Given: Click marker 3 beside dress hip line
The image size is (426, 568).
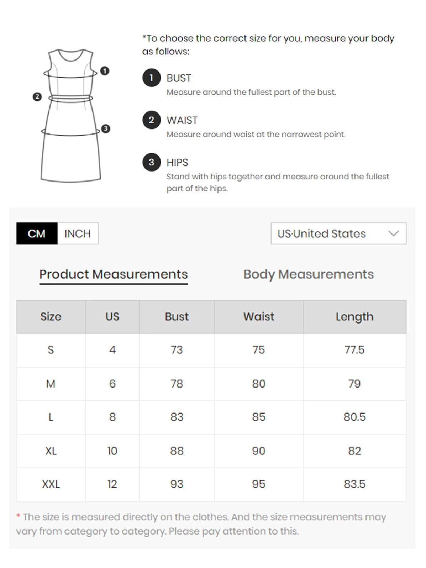Looking at the screenshot, I should (106, 128).
